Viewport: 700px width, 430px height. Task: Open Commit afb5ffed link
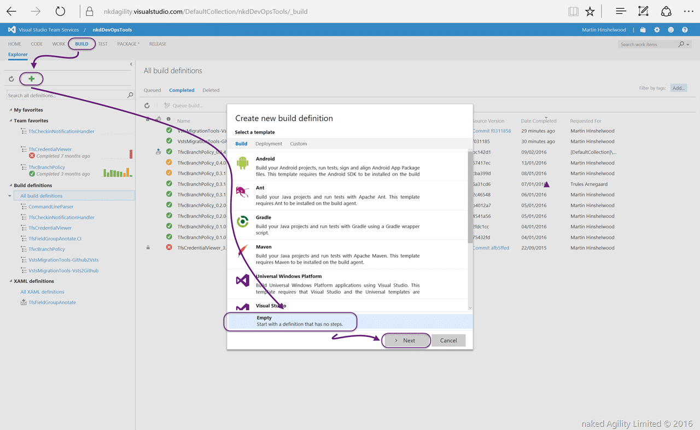[491, 248]
